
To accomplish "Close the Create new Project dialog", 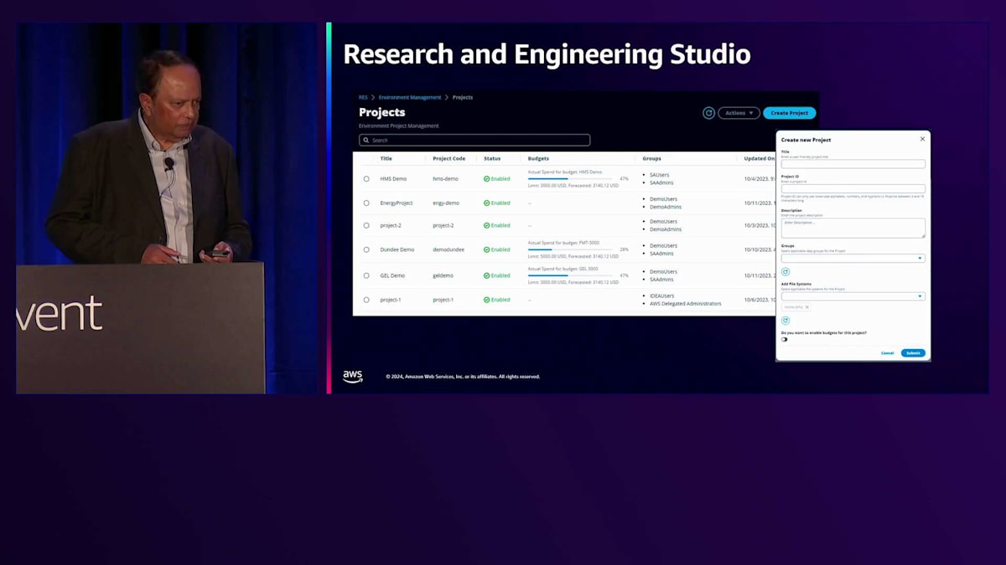I will pyautogui.click(x=922, y=139).
